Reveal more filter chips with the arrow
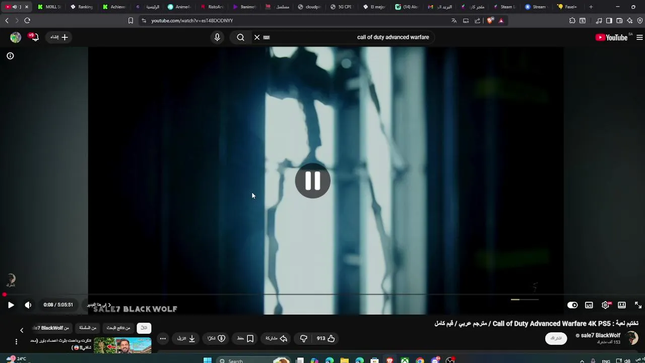 22,330
